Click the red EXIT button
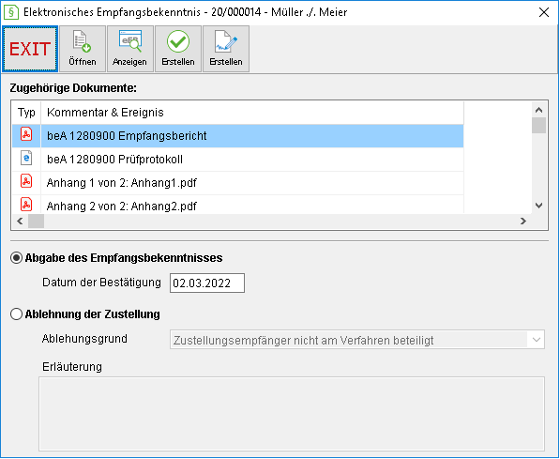 (30, 49)
